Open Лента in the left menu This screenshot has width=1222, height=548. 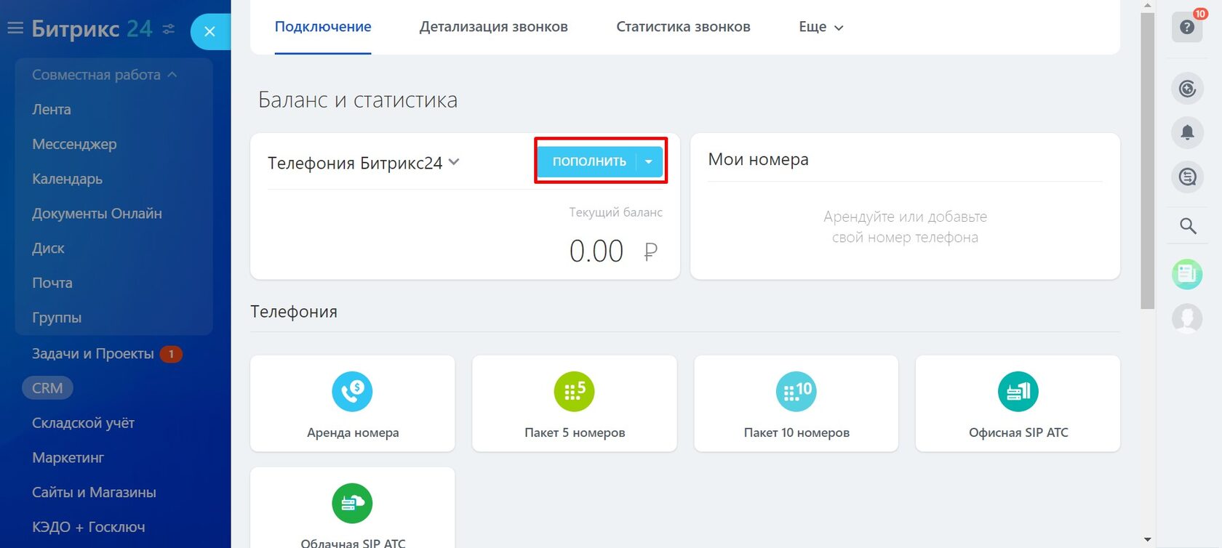pos(51,110)
